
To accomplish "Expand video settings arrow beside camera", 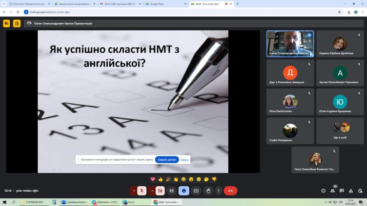I will pyautogui.click(x=152, y=191).
